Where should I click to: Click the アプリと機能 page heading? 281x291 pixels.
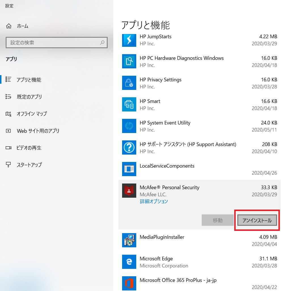pos(146,25)
